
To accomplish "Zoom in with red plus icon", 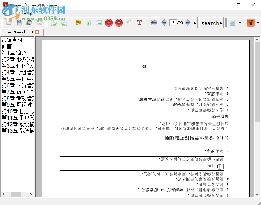I will pos(109,23).
